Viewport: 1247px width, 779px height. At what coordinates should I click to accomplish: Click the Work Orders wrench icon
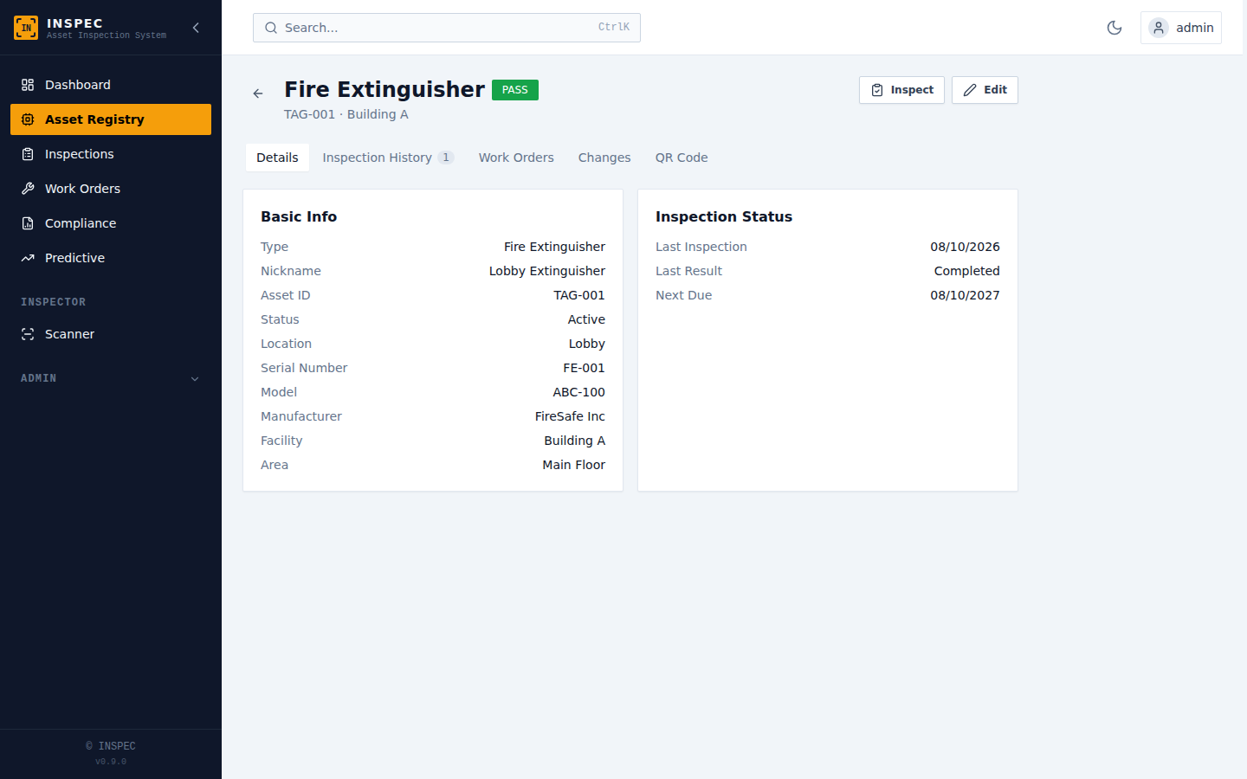pyautogui.click(x=28, y=189)
